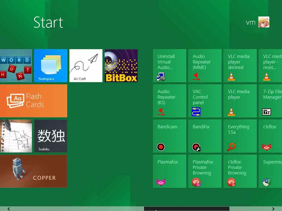The width and height of the screenshot is (282, 211).
Task: Open the Air Craft tile
Action: (x=86, y=66)
